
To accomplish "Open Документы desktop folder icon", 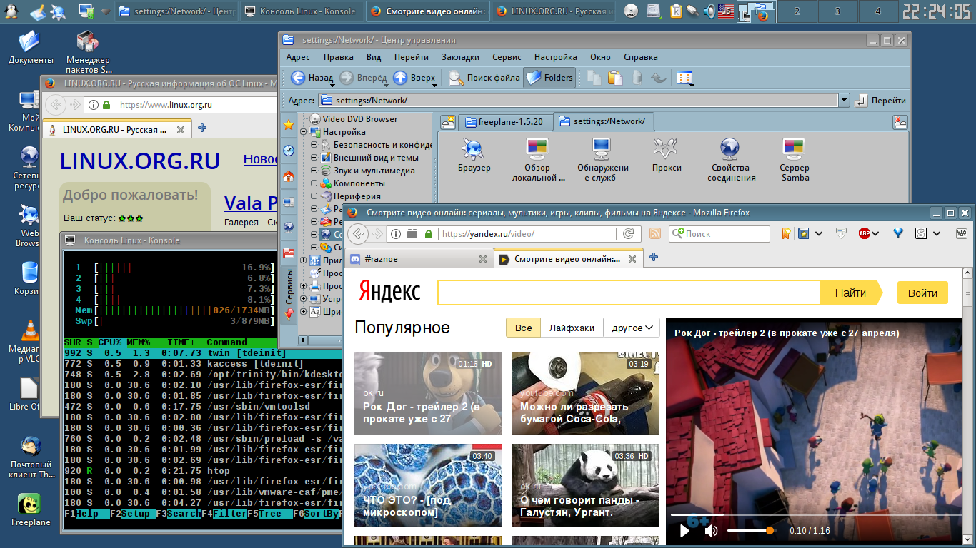I will pyautogui.click(x=31, y=47).
